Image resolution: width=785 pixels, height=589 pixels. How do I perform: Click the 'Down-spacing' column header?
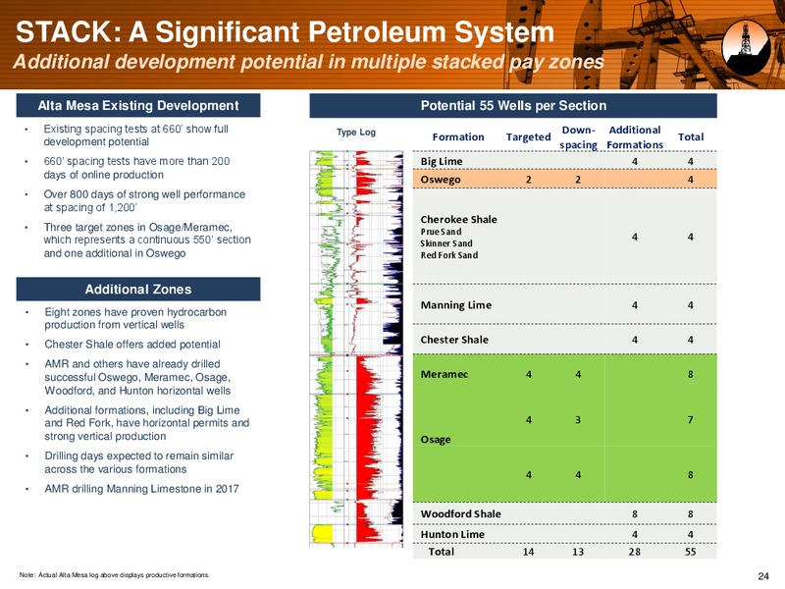pos(578,137)
